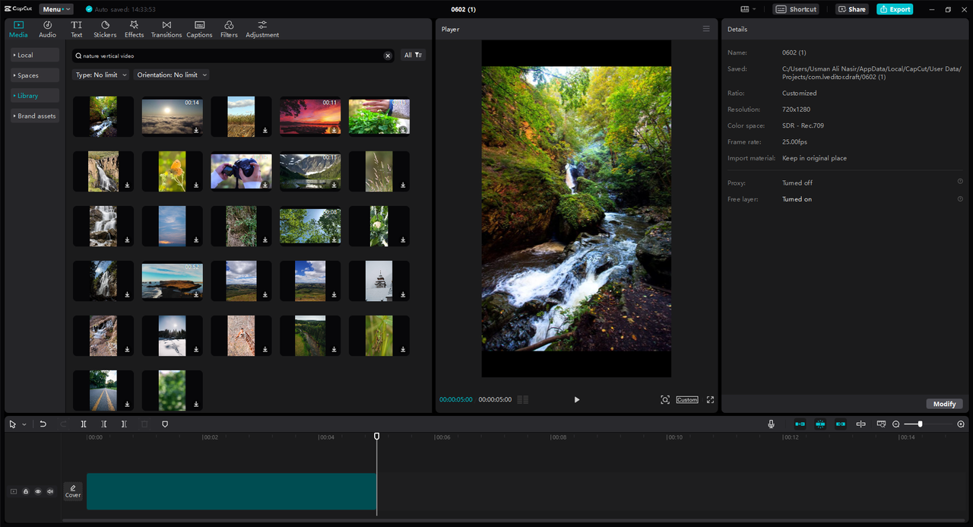Select the road with yellow lines thumbnail
This screenshot has width=973, height=527.
coord(103,390)
